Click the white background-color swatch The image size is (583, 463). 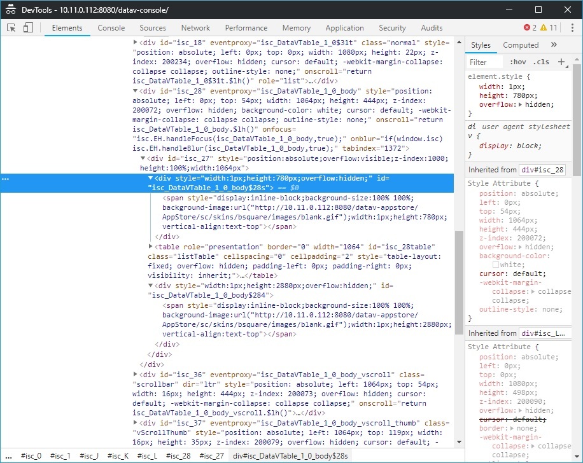496,265
